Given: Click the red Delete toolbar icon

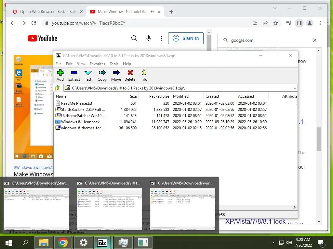Looking at the screenshot, I should [130, 75].
